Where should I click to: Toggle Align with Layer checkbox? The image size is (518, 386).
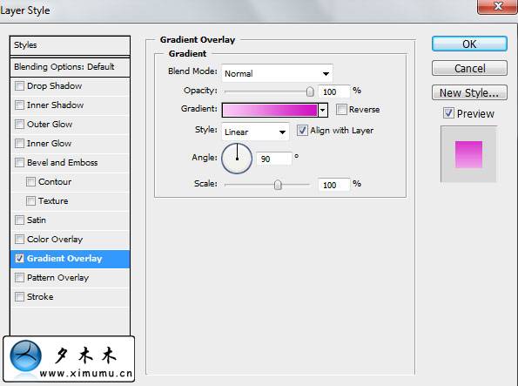click(x=302, y=130)
